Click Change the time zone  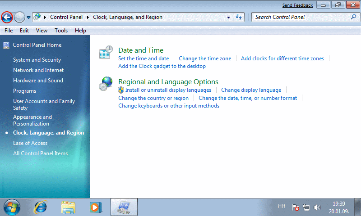coord(205,58)
